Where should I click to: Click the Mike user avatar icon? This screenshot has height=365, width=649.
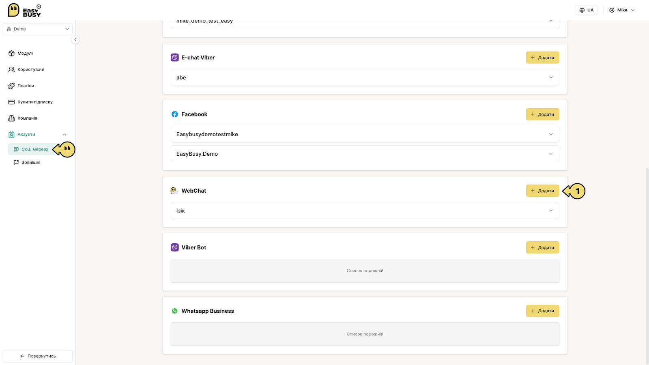pos(612,10)
